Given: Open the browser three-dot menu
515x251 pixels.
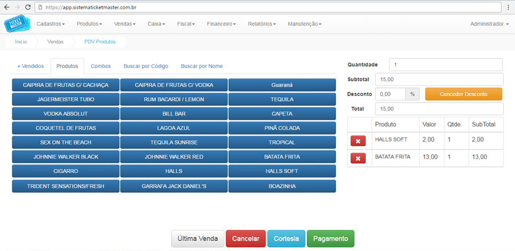Looking at the screenshot, I should click(508, 7).
